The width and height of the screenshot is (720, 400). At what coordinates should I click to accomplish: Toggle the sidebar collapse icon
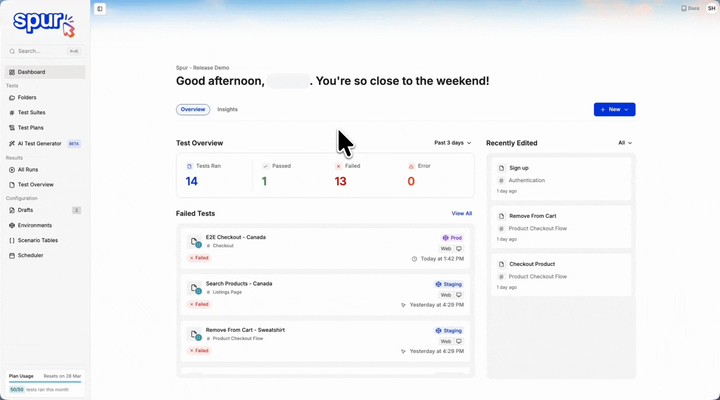pyautogui.click(x=100, y=9)
